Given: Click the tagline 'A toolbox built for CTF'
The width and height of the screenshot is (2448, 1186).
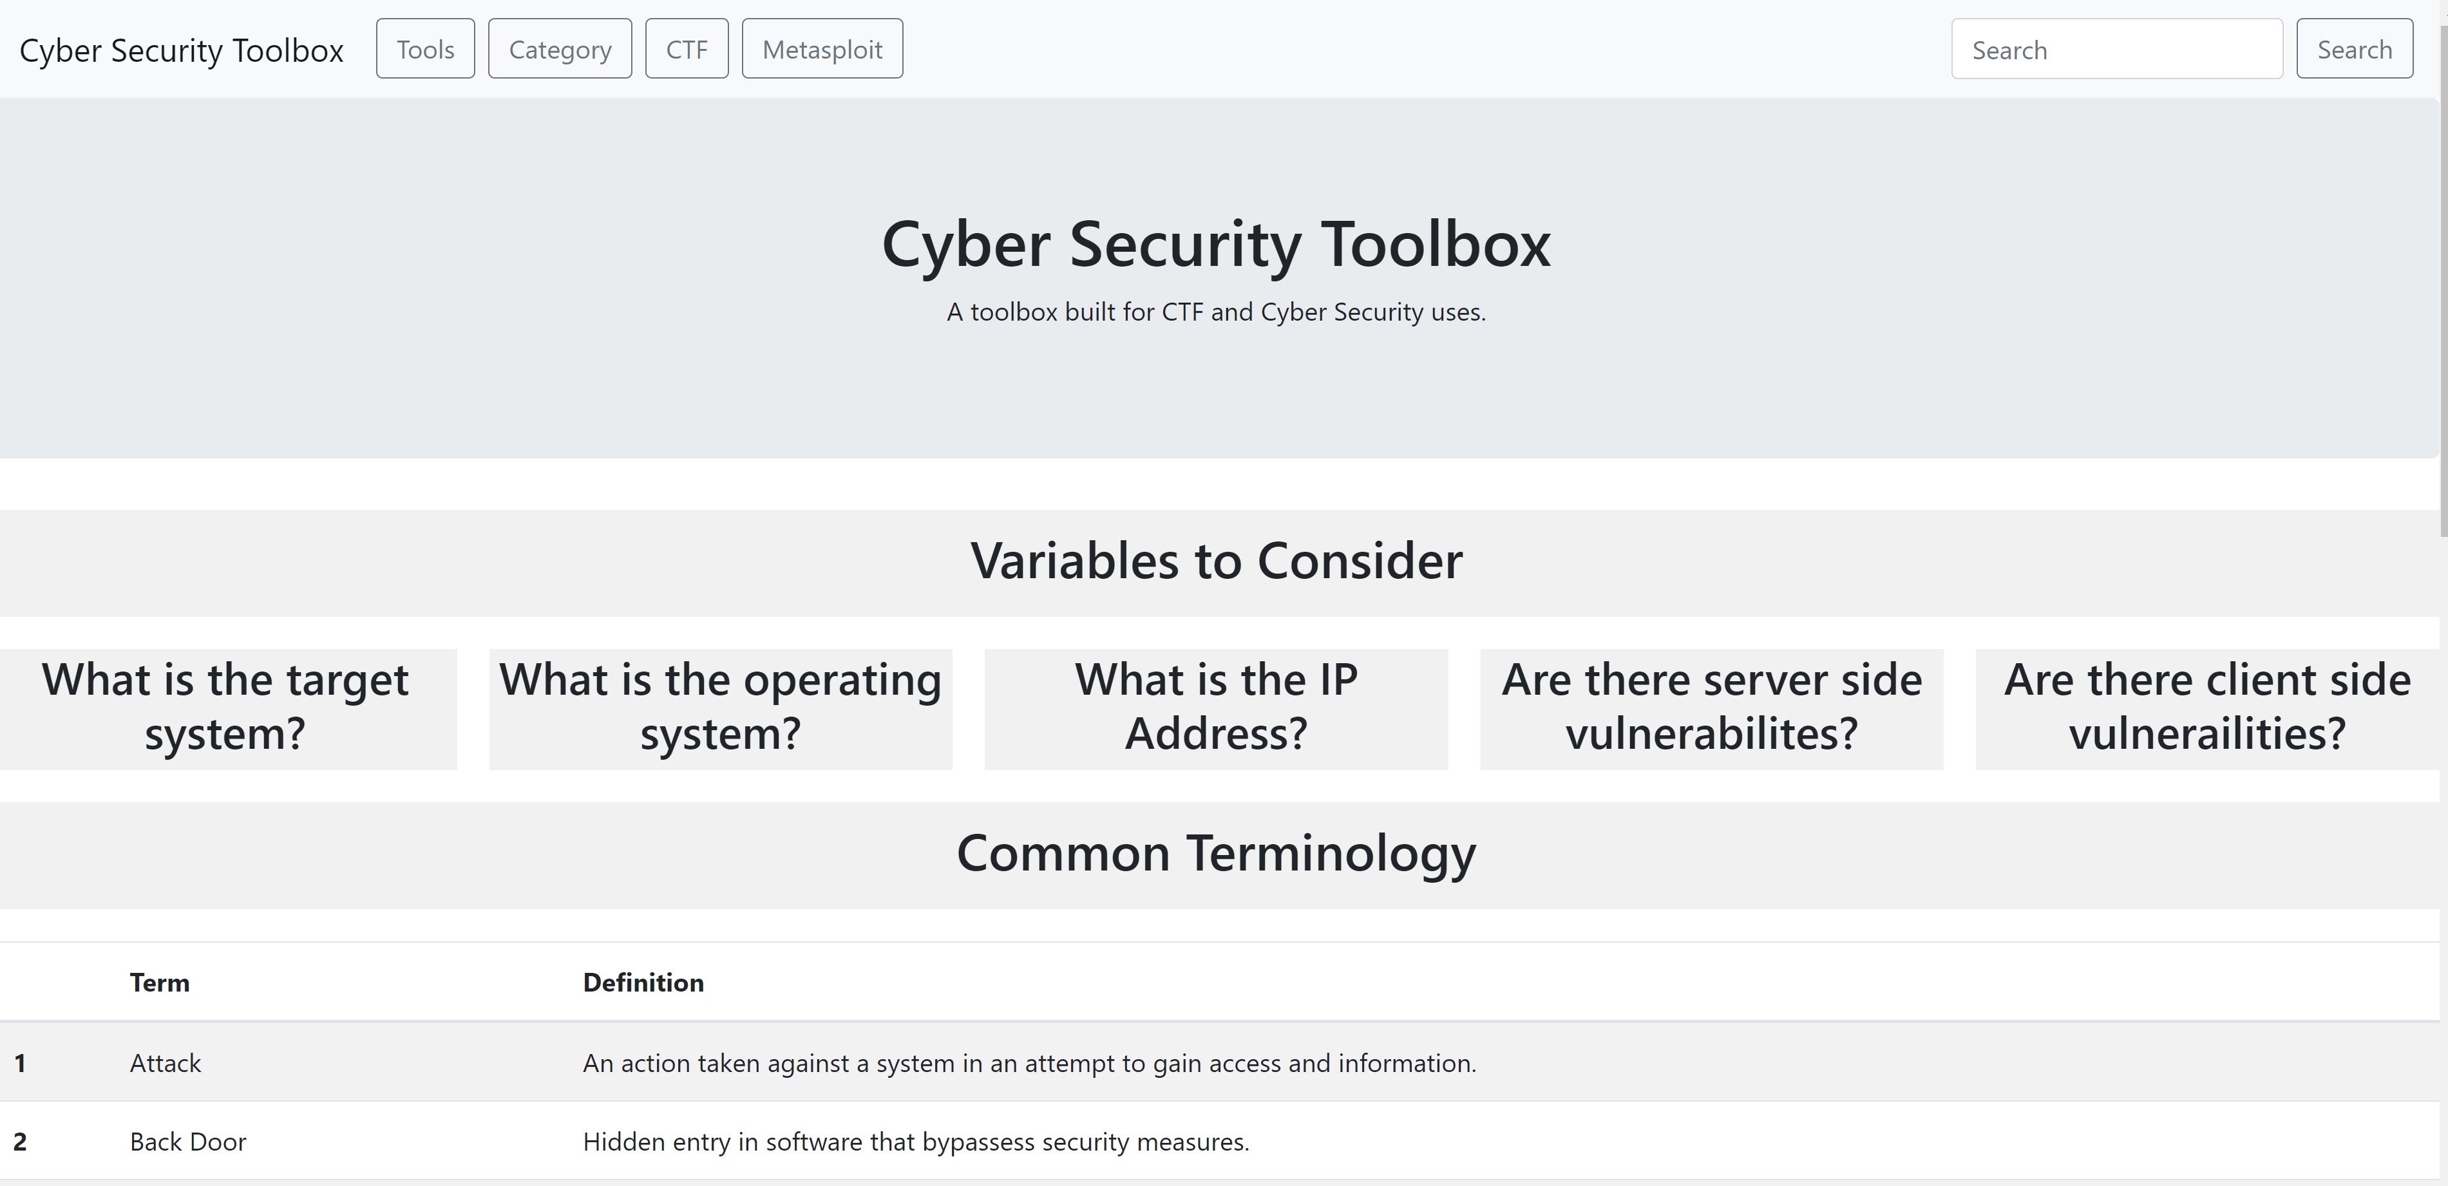Looking at the screenshot, I should (x=1215, y=312).
